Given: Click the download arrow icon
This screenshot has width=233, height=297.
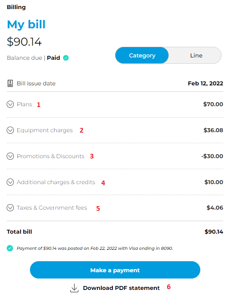Looking at the screenshot, I should [74, 288].
